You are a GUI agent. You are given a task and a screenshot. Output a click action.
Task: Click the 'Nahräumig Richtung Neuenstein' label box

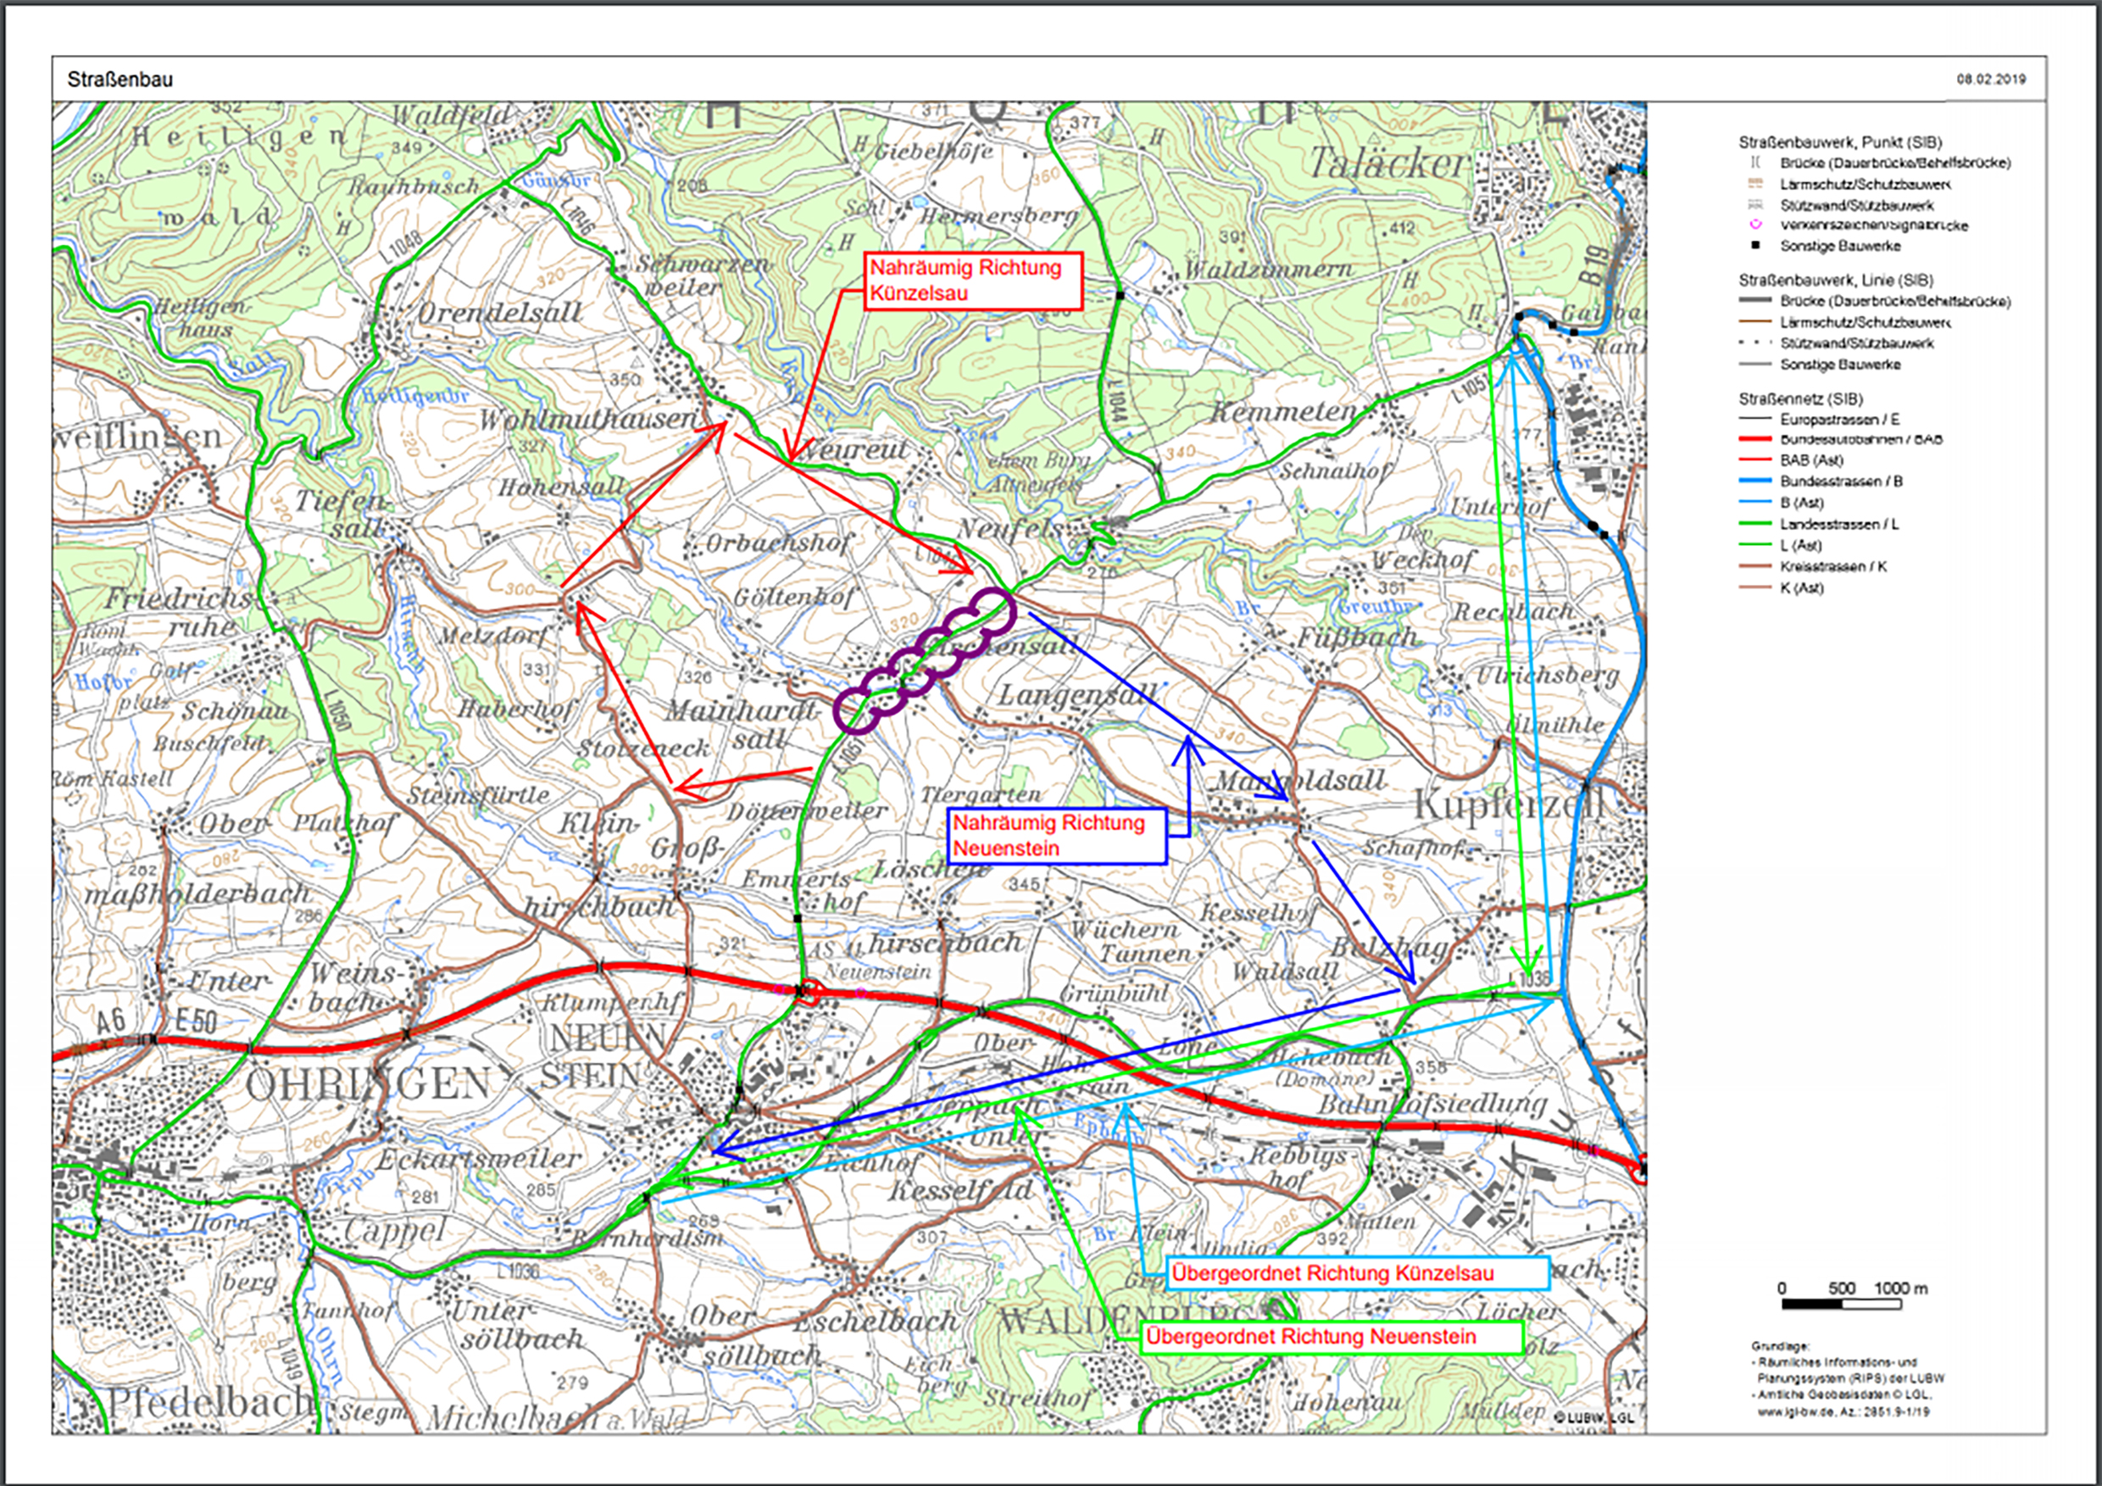pyautogui.click(x=1056, y=835)
